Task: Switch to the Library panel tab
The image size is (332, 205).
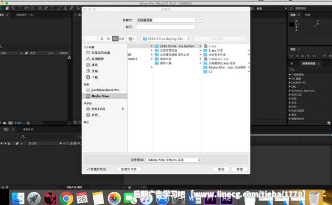Action: (x=292, y=63)
